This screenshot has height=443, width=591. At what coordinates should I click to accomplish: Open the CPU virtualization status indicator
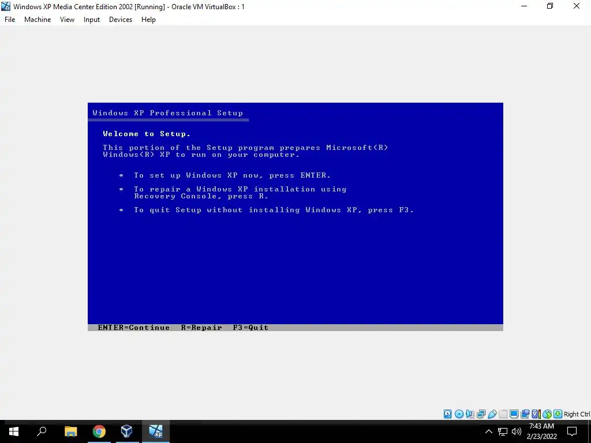coord(536,414)
